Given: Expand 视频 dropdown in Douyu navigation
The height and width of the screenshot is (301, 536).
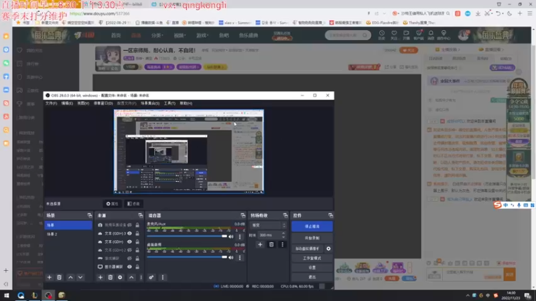Looking at the screenshot, I should pos(179,35).
